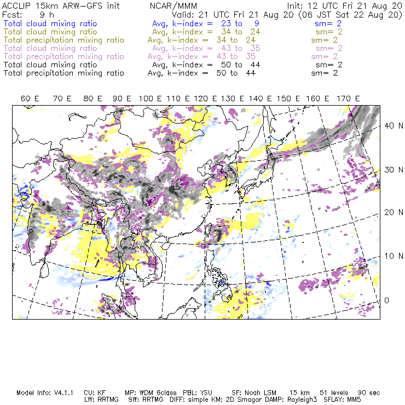Click the "DAMP: Rayleigh3" label
Screen dimensions: 405x405
click(291, 400)
